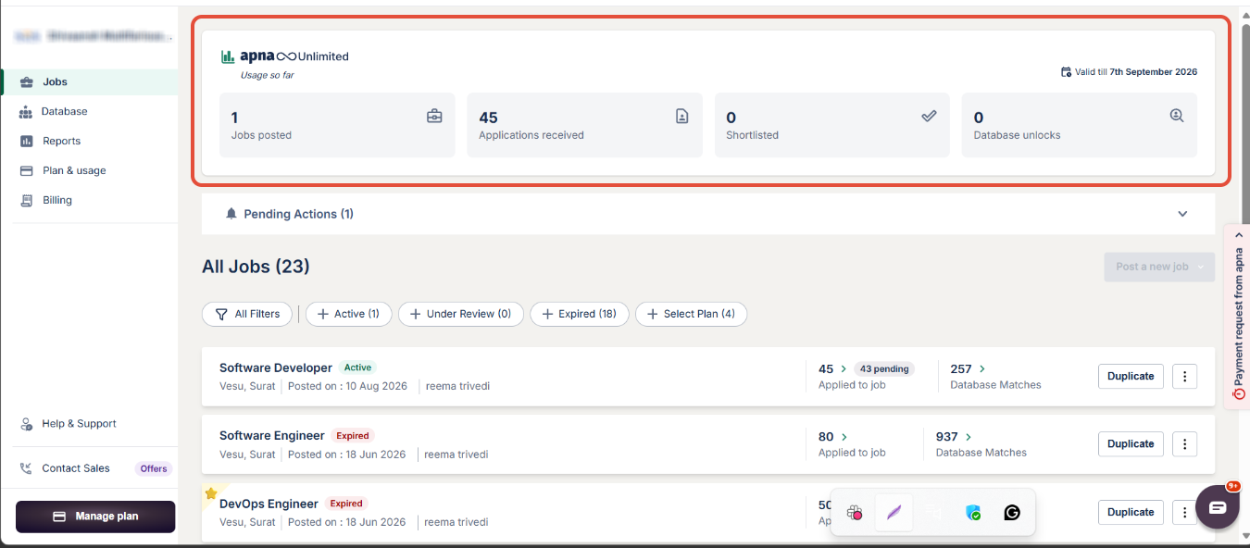Click the Offers badge
The width and height of the screenshot is (1250, 548).
(154, 468)
